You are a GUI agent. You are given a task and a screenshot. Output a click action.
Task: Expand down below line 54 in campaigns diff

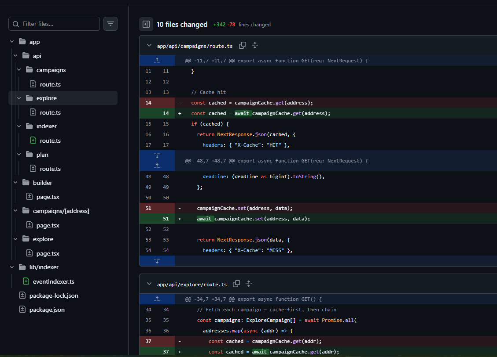point(157,261)
